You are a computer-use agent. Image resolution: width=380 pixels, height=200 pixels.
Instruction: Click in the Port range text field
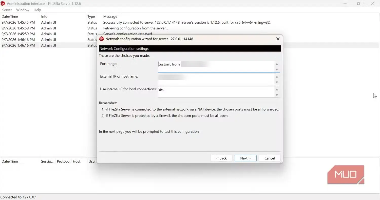click(x=216, y=67)
